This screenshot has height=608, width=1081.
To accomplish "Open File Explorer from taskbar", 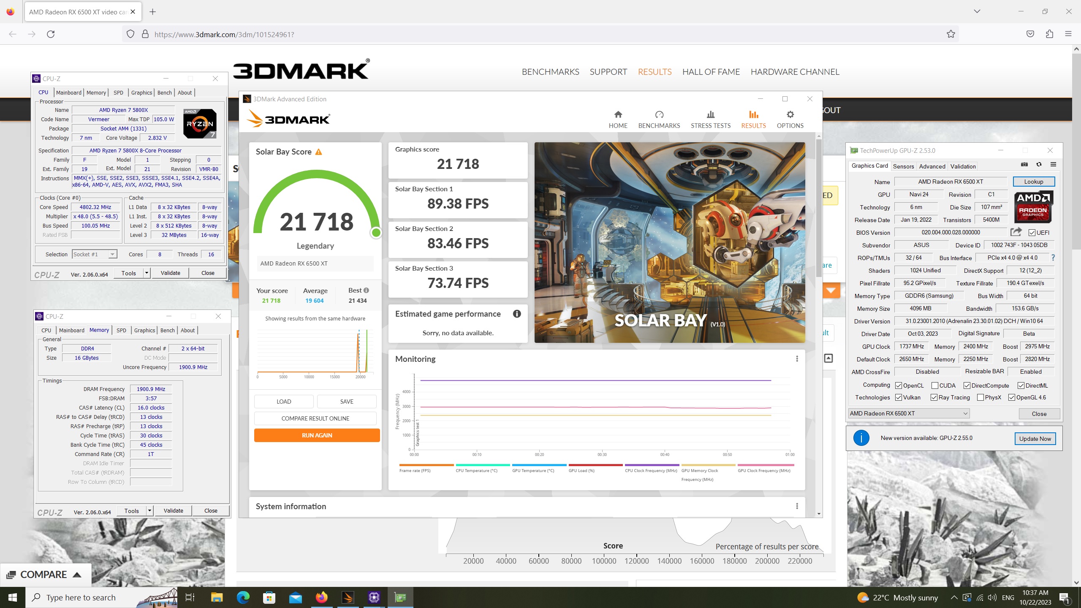I will [217, 597].
